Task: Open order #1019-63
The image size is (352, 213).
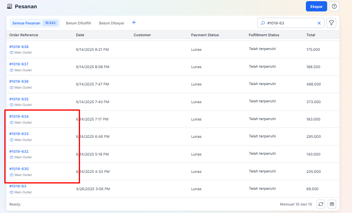Action: coord(18,186)
